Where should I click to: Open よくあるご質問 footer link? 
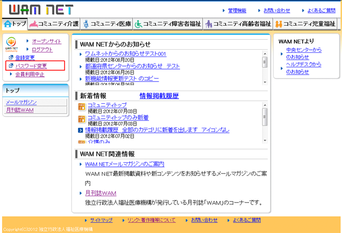tap(247, 220)
